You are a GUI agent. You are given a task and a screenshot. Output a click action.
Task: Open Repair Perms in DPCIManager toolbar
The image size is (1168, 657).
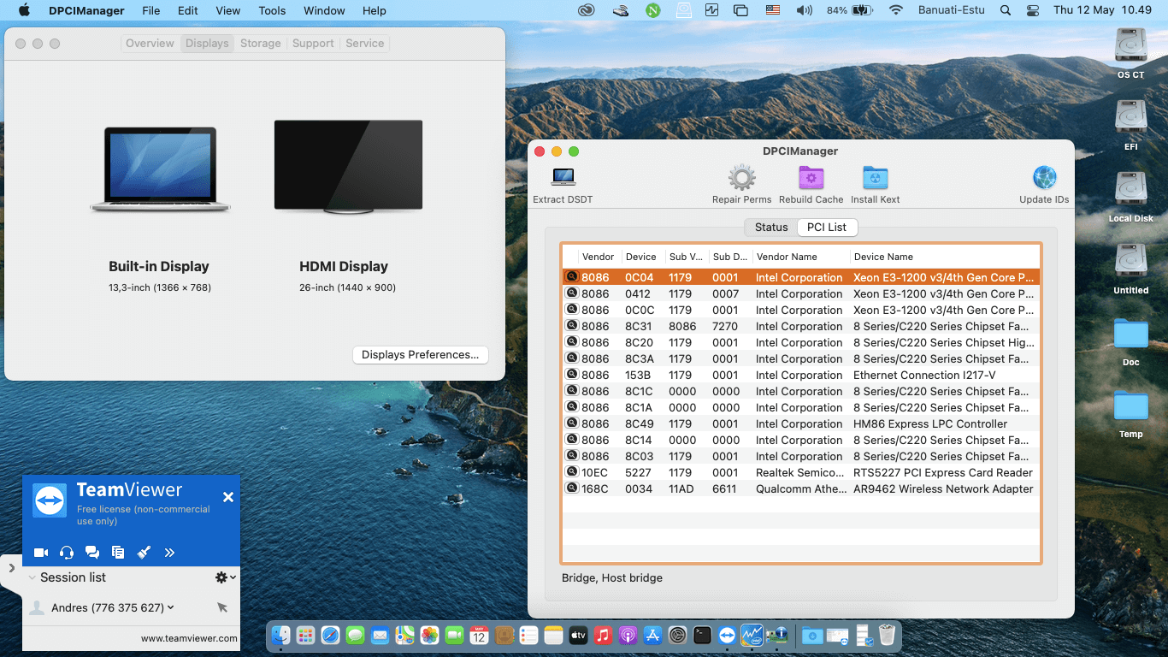click(x=741, y=177)
